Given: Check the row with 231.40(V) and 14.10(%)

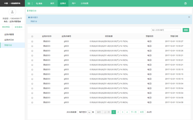Looking at the screenshot, I should (32, 46).
